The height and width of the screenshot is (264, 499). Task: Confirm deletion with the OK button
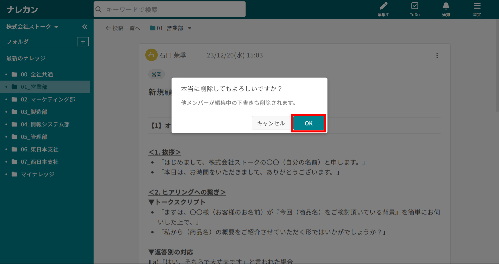tap(308, 123)
